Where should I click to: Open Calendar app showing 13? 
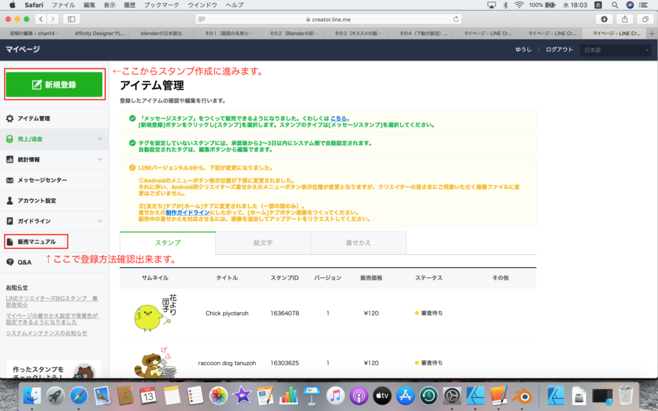(x=148, y=396)
